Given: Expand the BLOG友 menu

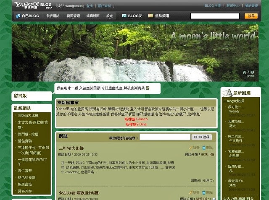Looking at the screenshot, I should pos(135,16).
